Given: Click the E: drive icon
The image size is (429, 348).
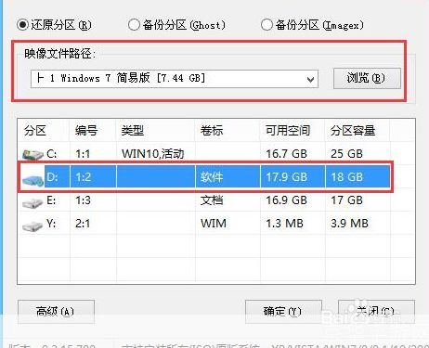Looking at the screenshot, I should [32, 202].
